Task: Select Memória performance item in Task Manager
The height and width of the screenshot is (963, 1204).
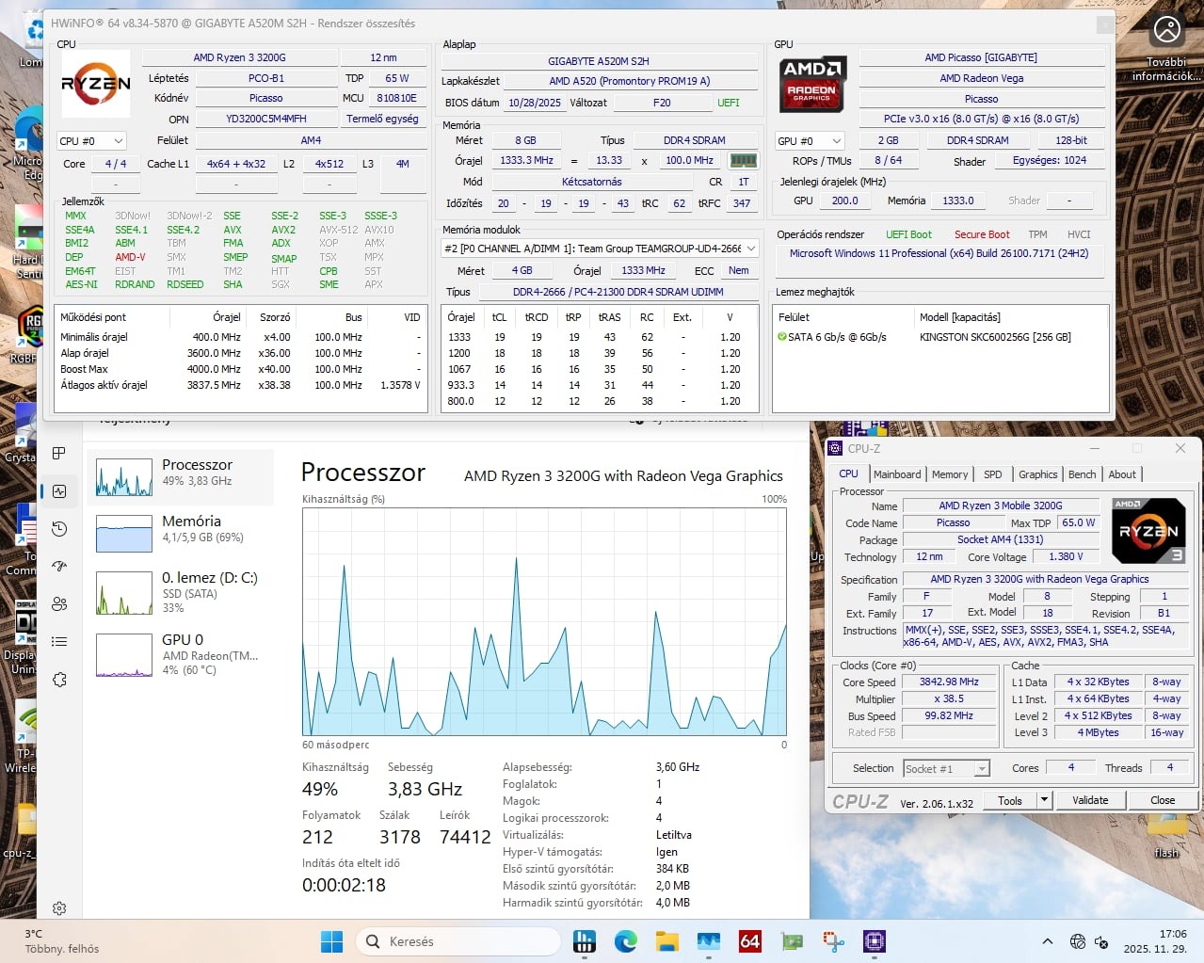Action: (x=181, y=533)
